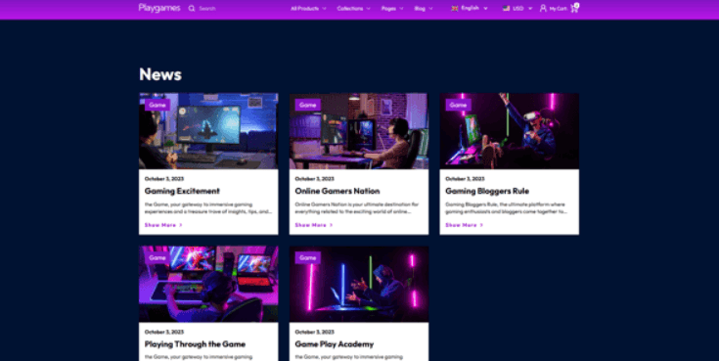Viewport: 719px width, 361px height.
Task: Click the US flag icon
Action: pyautogui.click(x=507, y=8)
